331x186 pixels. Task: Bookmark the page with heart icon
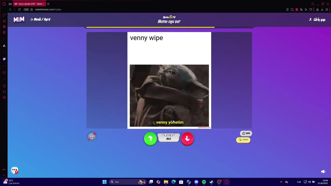point(311,10)
